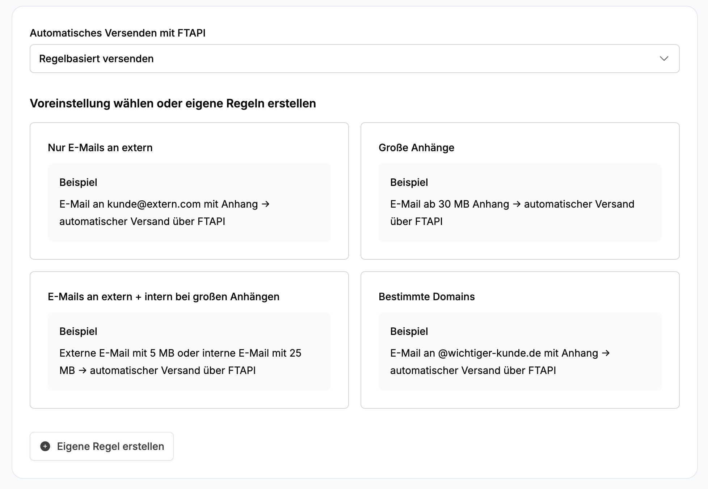Choose the "Große Anhänge" preset title
This screenshot has height=489, width=708.
coord(416,148)
